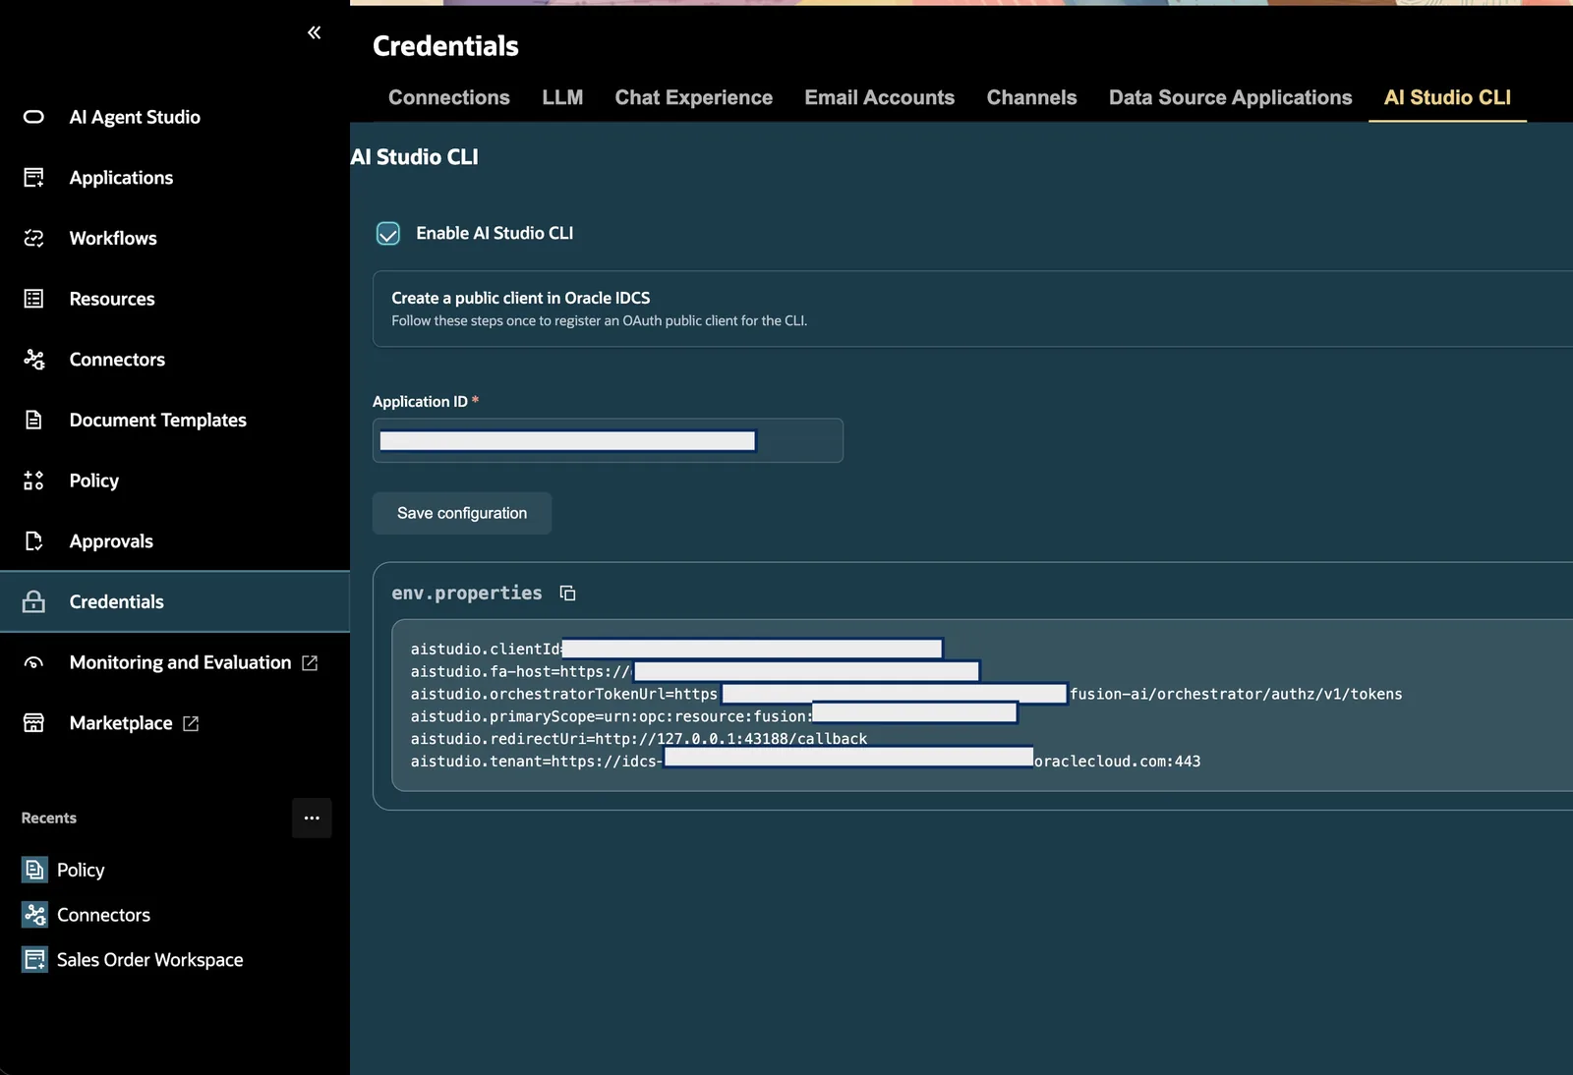This screenshot has height=1075, width=1573.
Task: Click the aistudio.tenant line text
Action: pyautogui.click(x=805, y=762)
